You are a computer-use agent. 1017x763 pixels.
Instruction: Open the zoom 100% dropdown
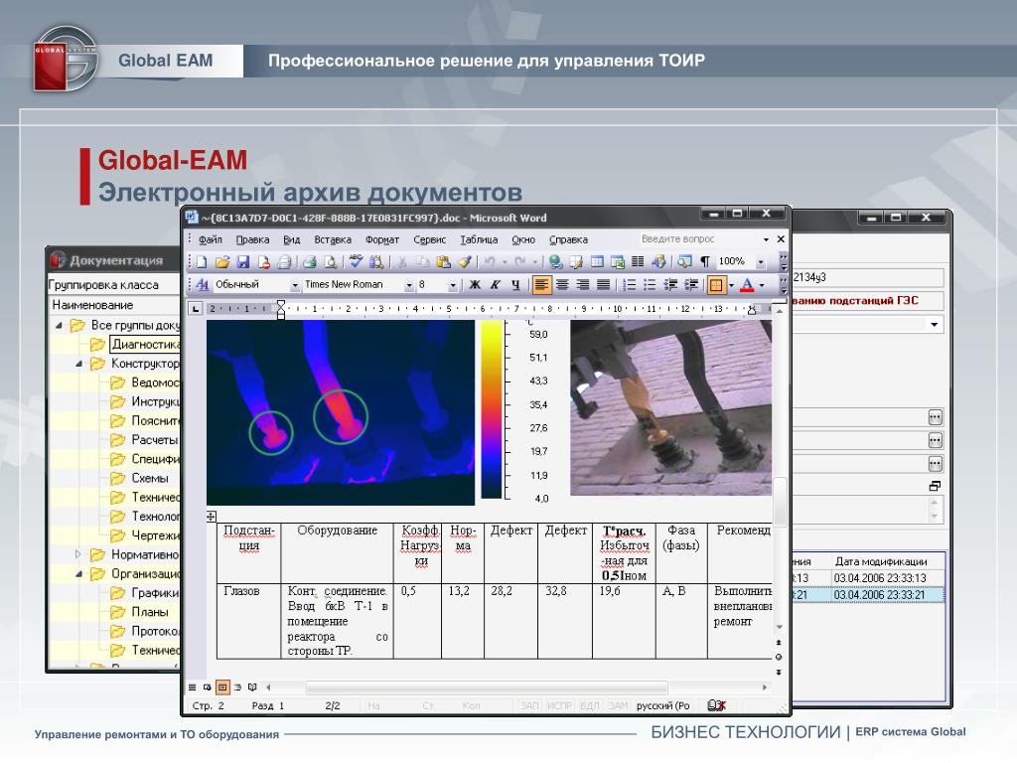click(x=761, y=262)
